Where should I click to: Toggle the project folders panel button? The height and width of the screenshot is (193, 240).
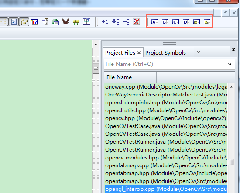pos(24,22)
